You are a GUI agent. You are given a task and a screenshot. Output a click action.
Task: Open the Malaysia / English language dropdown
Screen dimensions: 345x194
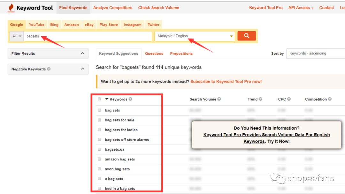tap(195, 36)
